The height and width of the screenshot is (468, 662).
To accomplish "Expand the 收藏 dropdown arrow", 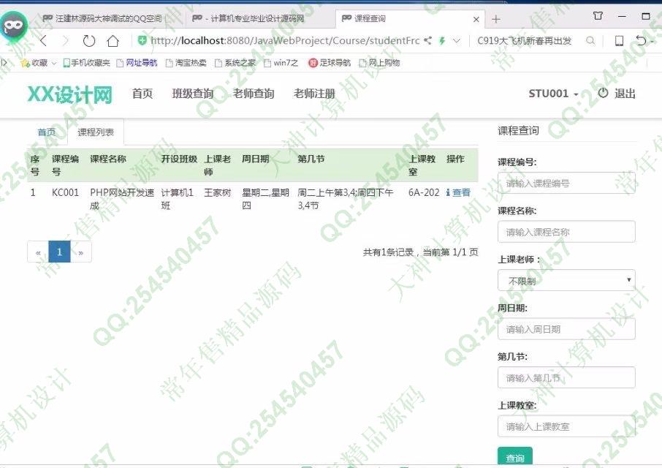I will [x=54, y=64].
